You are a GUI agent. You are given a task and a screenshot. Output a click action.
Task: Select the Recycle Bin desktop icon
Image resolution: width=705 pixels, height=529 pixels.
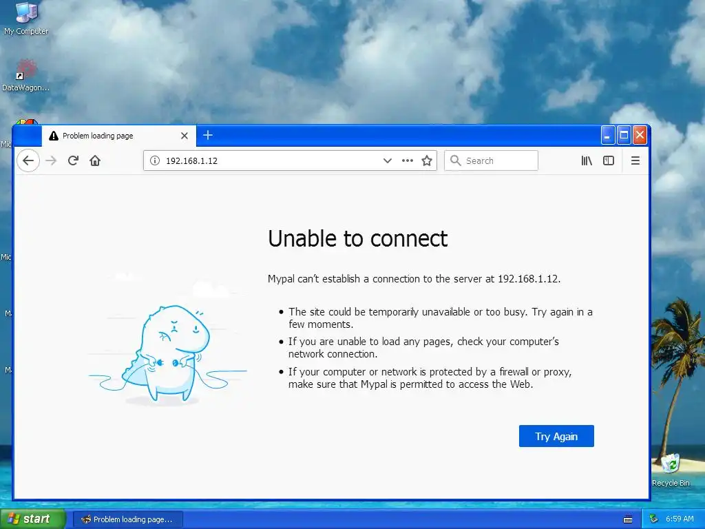coord(671,470)
